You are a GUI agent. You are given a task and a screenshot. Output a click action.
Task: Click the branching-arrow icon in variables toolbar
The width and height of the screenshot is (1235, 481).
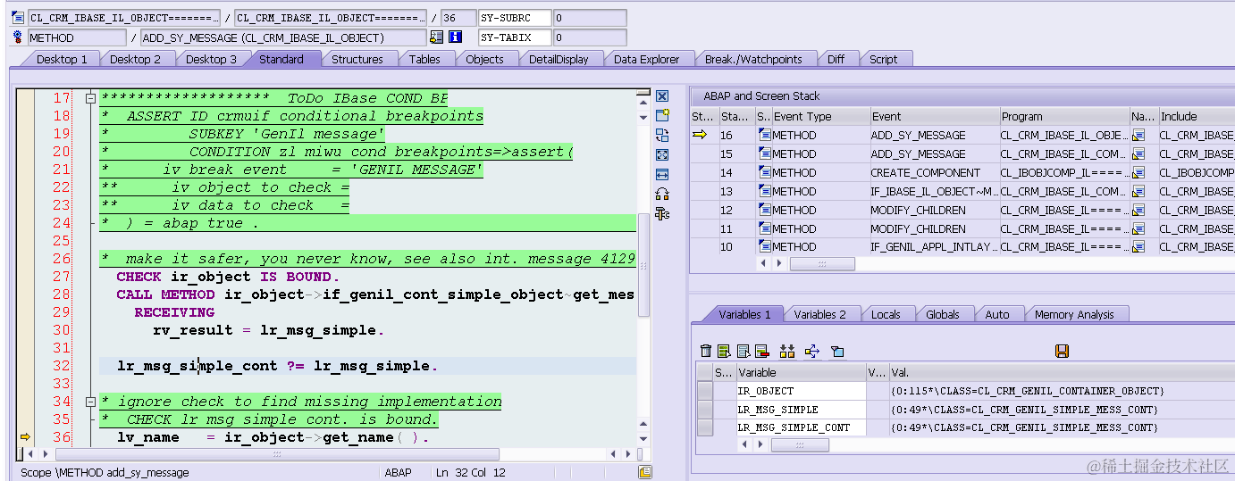[x=811, y=352]
